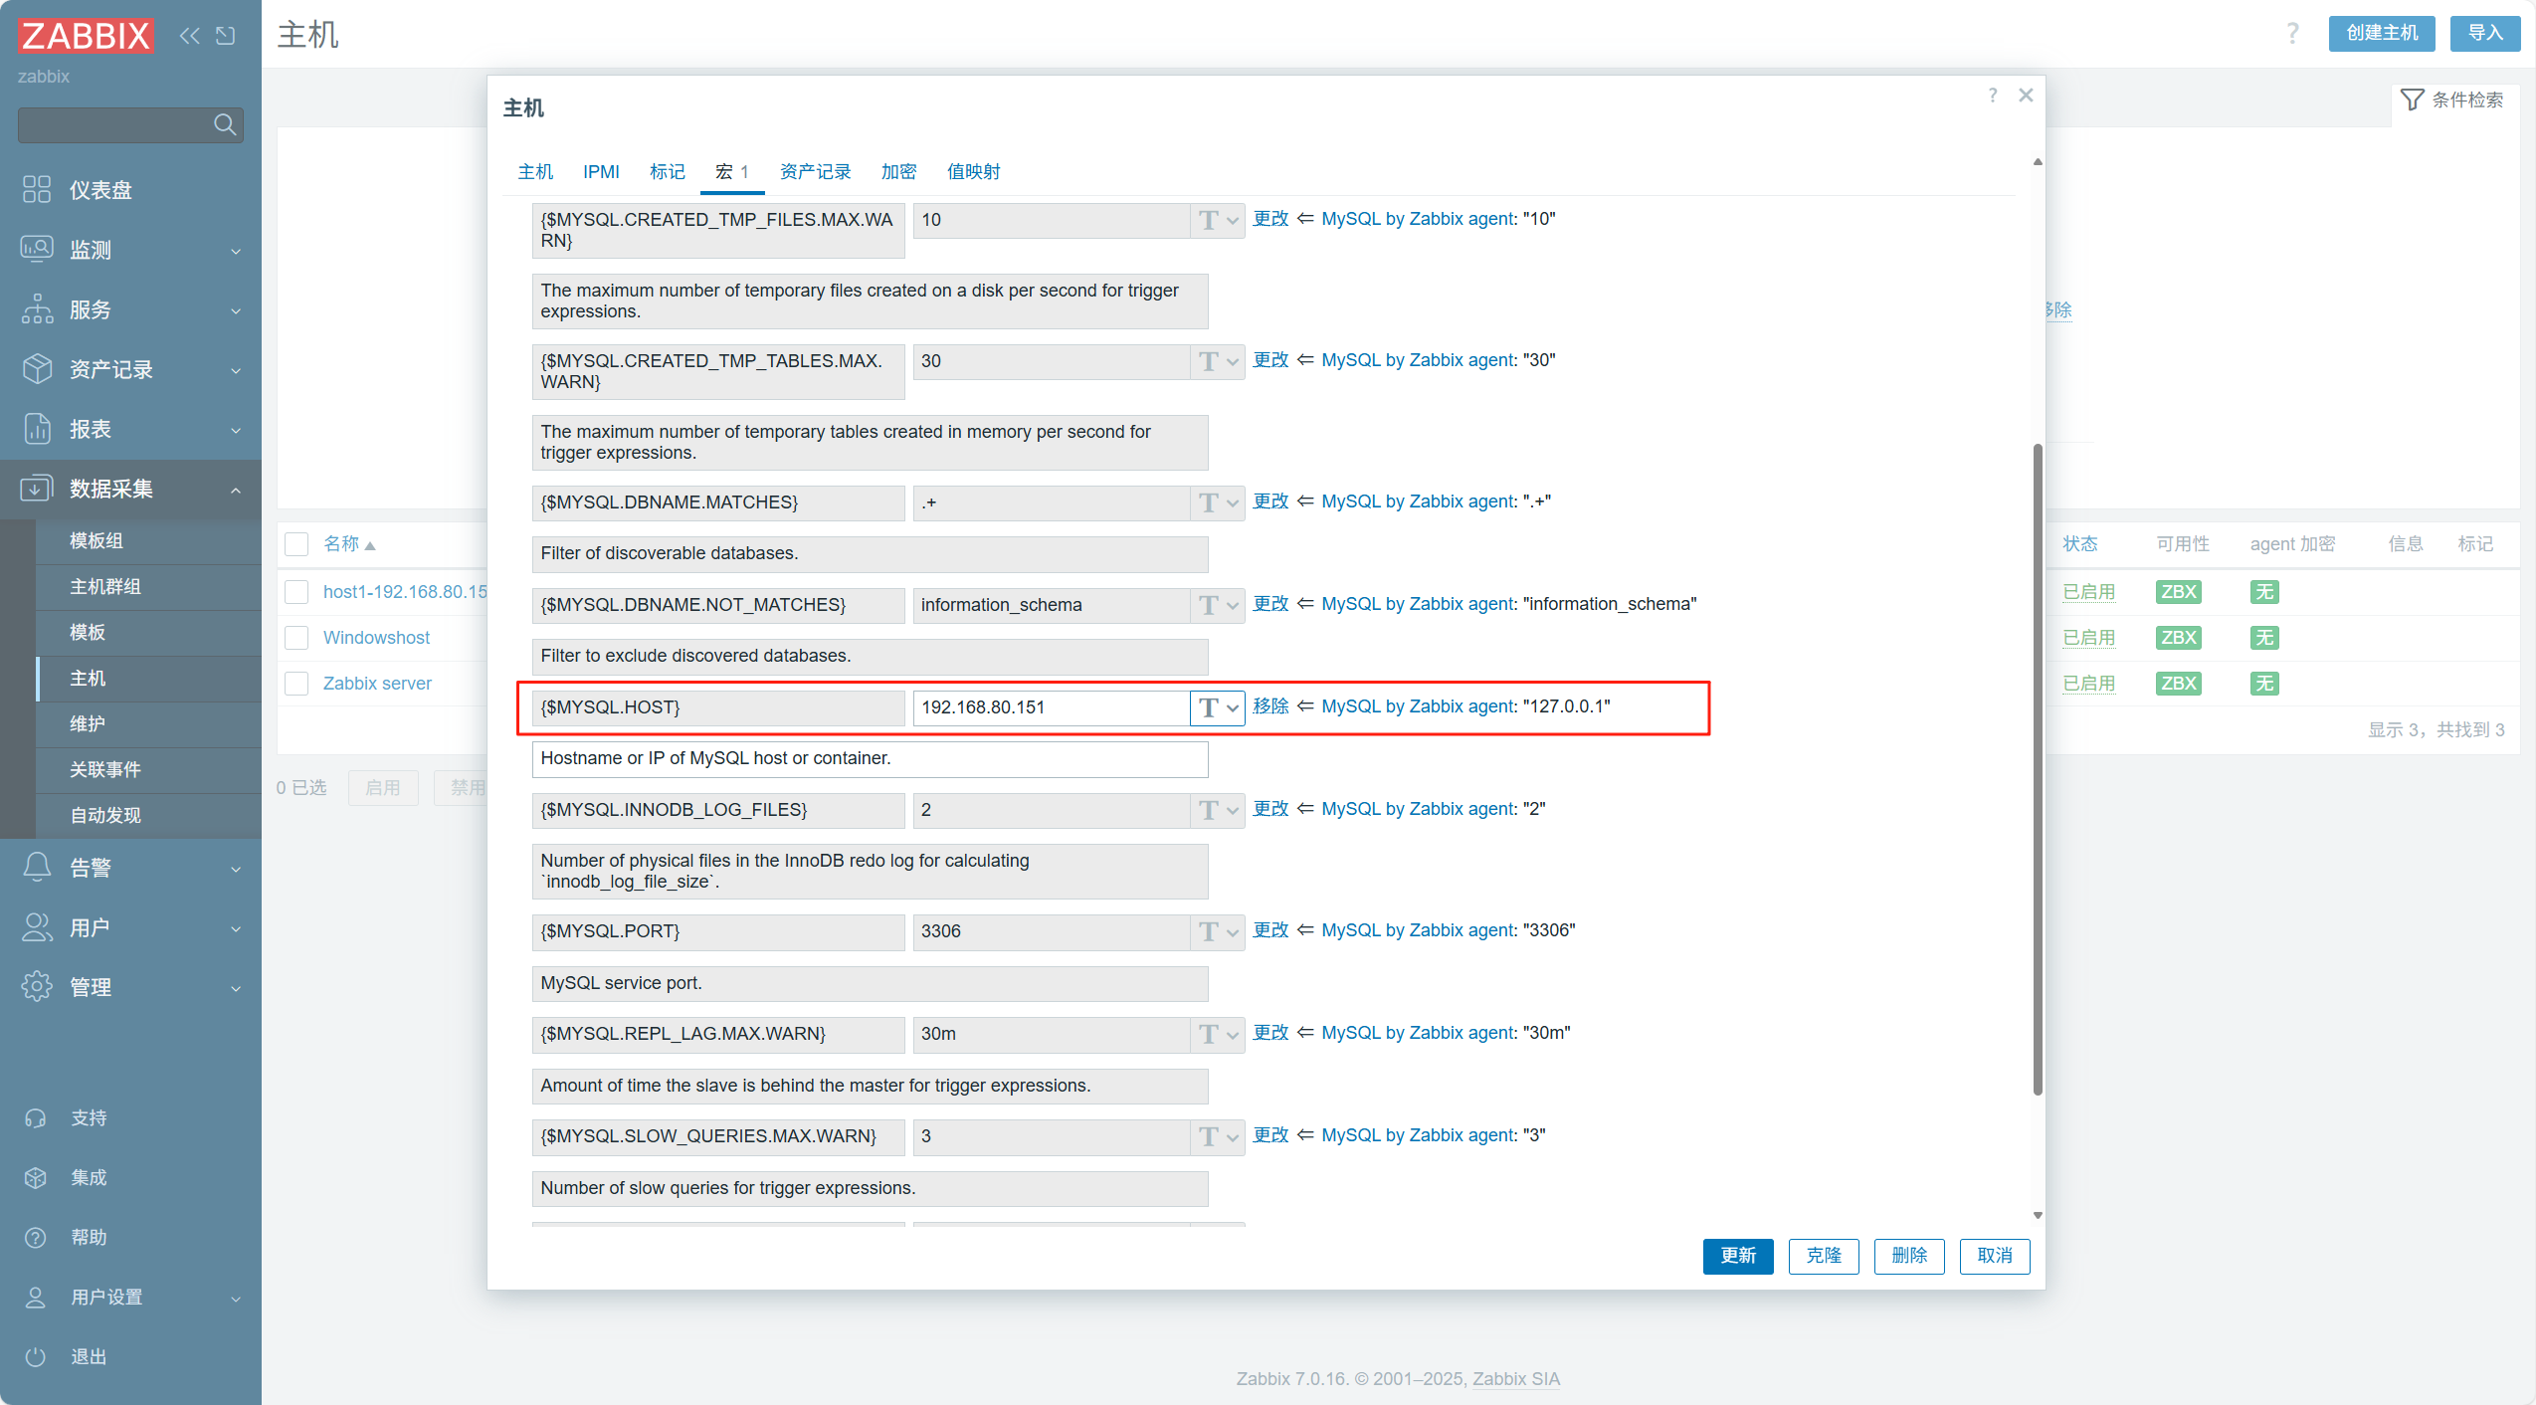The image size is (2536, 1405).
Task: Click the page help question mark near 创建主机
Action: coord(2292,34)
